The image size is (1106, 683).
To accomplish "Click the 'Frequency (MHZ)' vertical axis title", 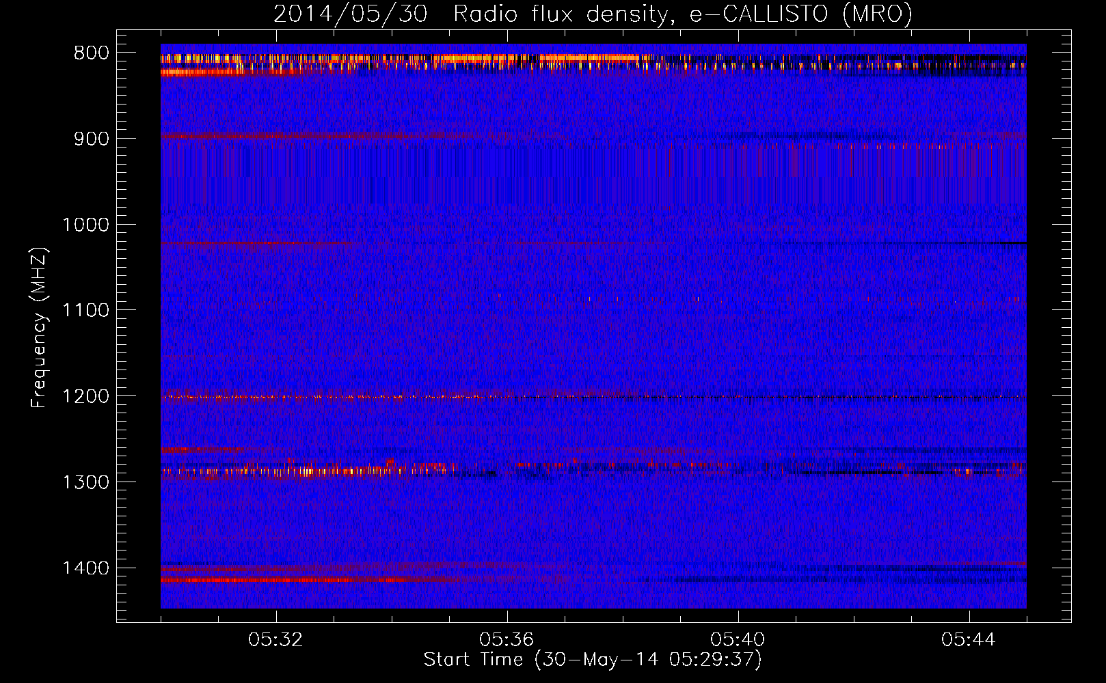I will tap(39, 328).
